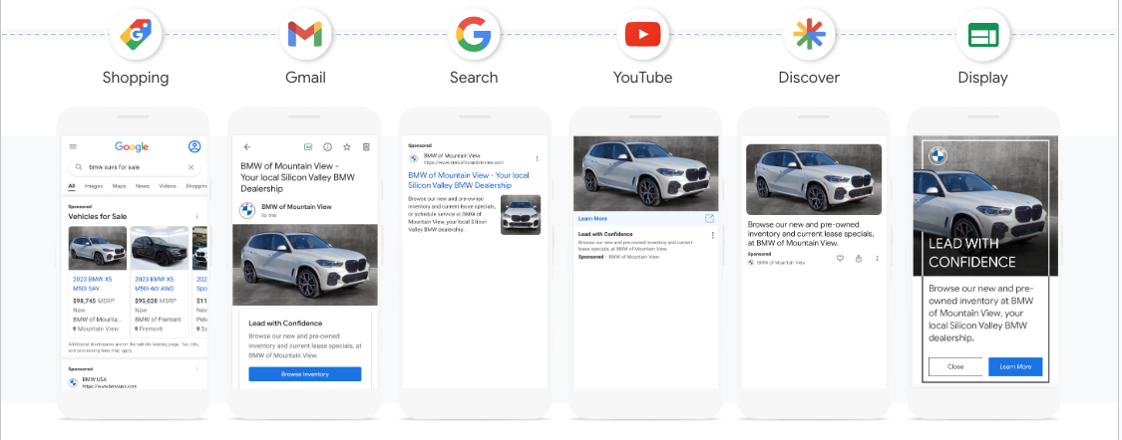The width and height of the screenshot is (1122, 440).
Task: Open three-dot menu on Discover ad
Action: 878,259
